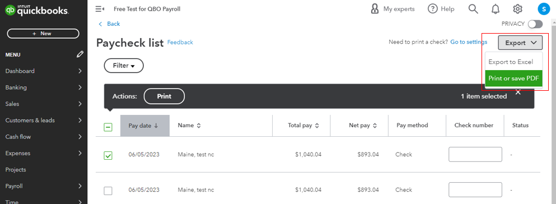Toggle the select-all header checkbox
This screenshot has width=556, height=204.
point(108,127)
